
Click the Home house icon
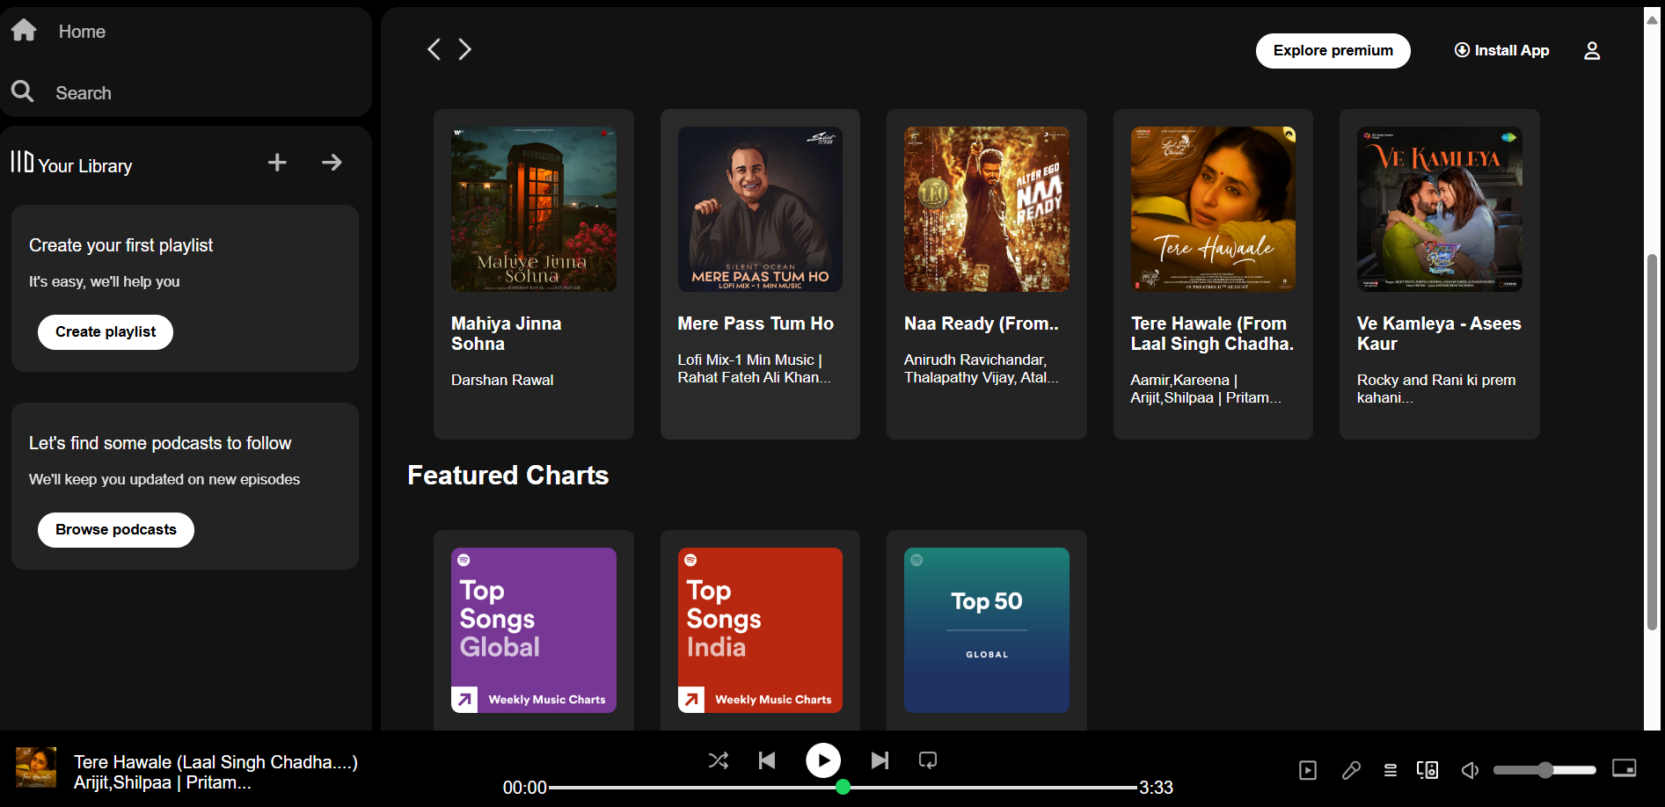click(x=24, y=31)
